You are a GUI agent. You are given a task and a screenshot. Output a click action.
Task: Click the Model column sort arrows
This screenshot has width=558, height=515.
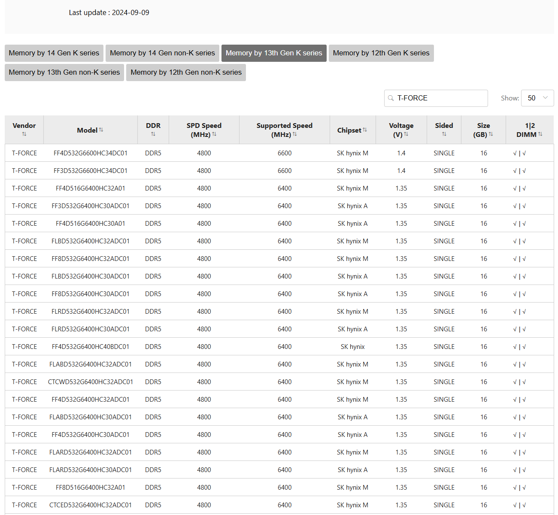(101, 130)
